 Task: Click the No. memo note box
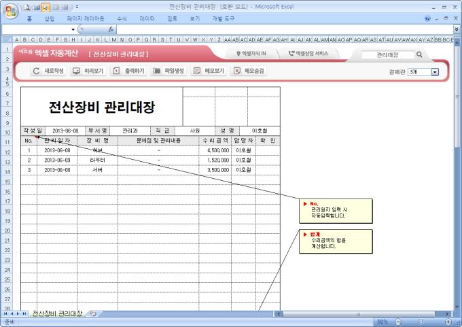click(x=336, y=211)
